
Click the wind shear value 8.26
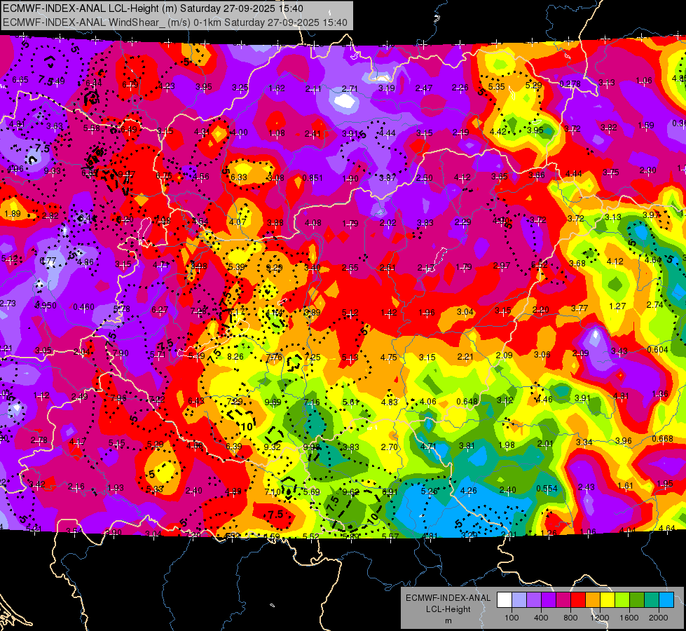click(235, 356)
